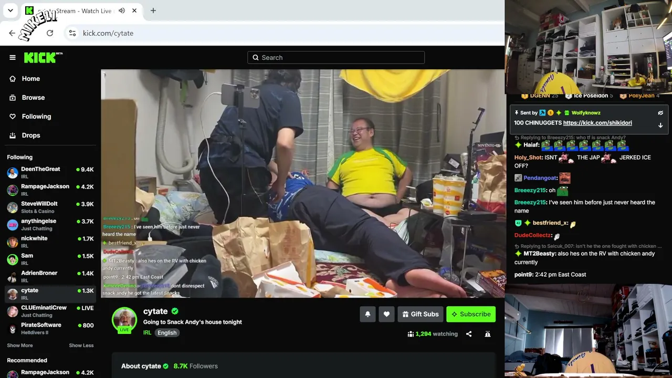
Task: Click nickwhite's avatar icon
Action: (13, 242)
